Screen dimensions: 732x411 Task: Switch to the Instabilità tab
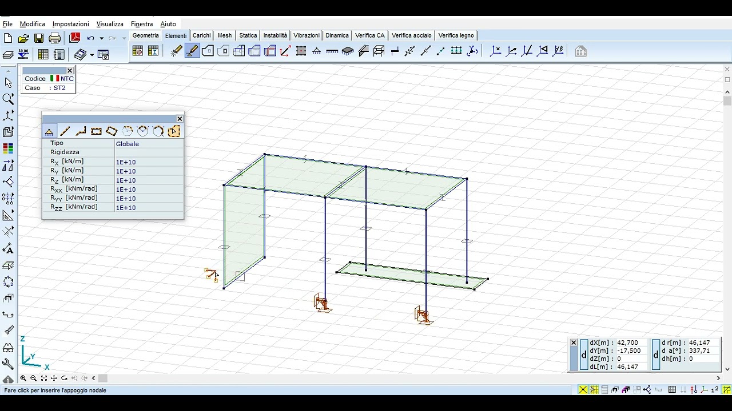tap(275, 35)
